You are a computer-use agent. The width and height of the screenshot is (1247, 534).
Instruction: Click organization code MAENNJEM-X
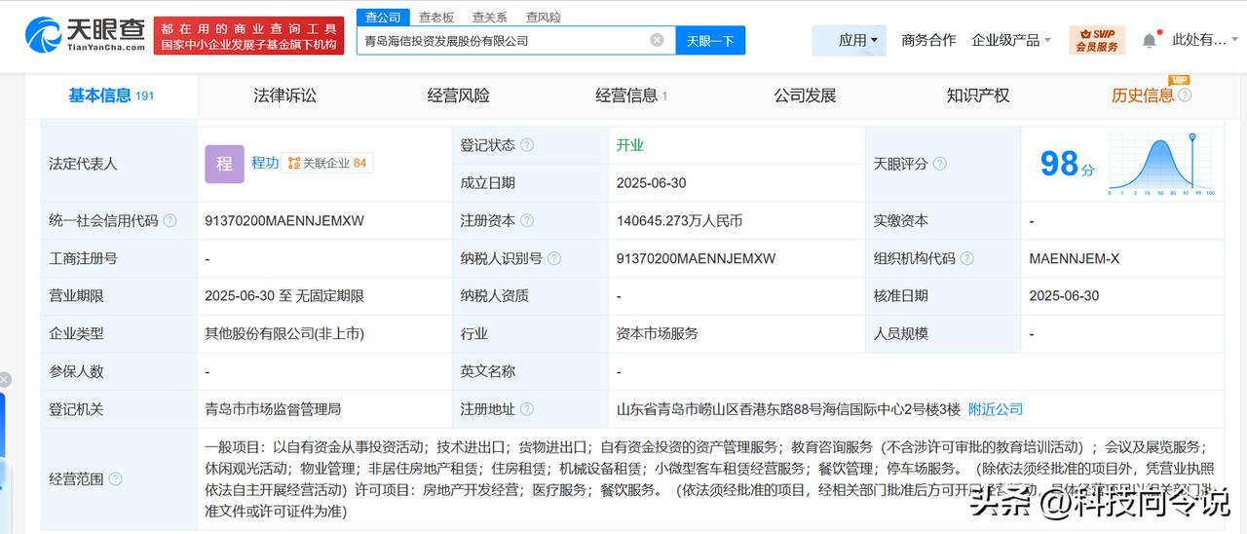[x=1075, y=258]
